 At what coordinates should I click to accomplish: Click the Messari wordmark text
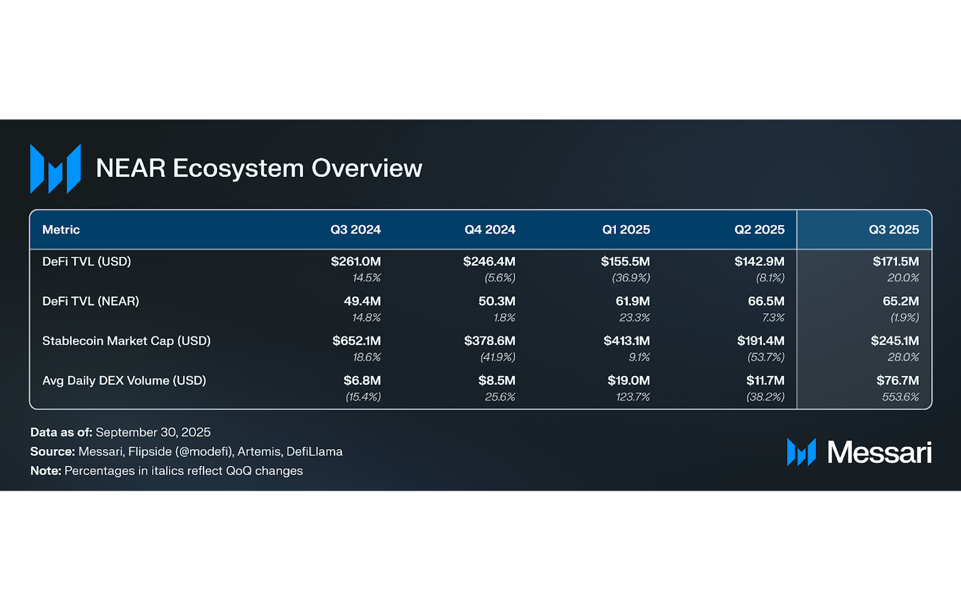[x=879, y=452]
